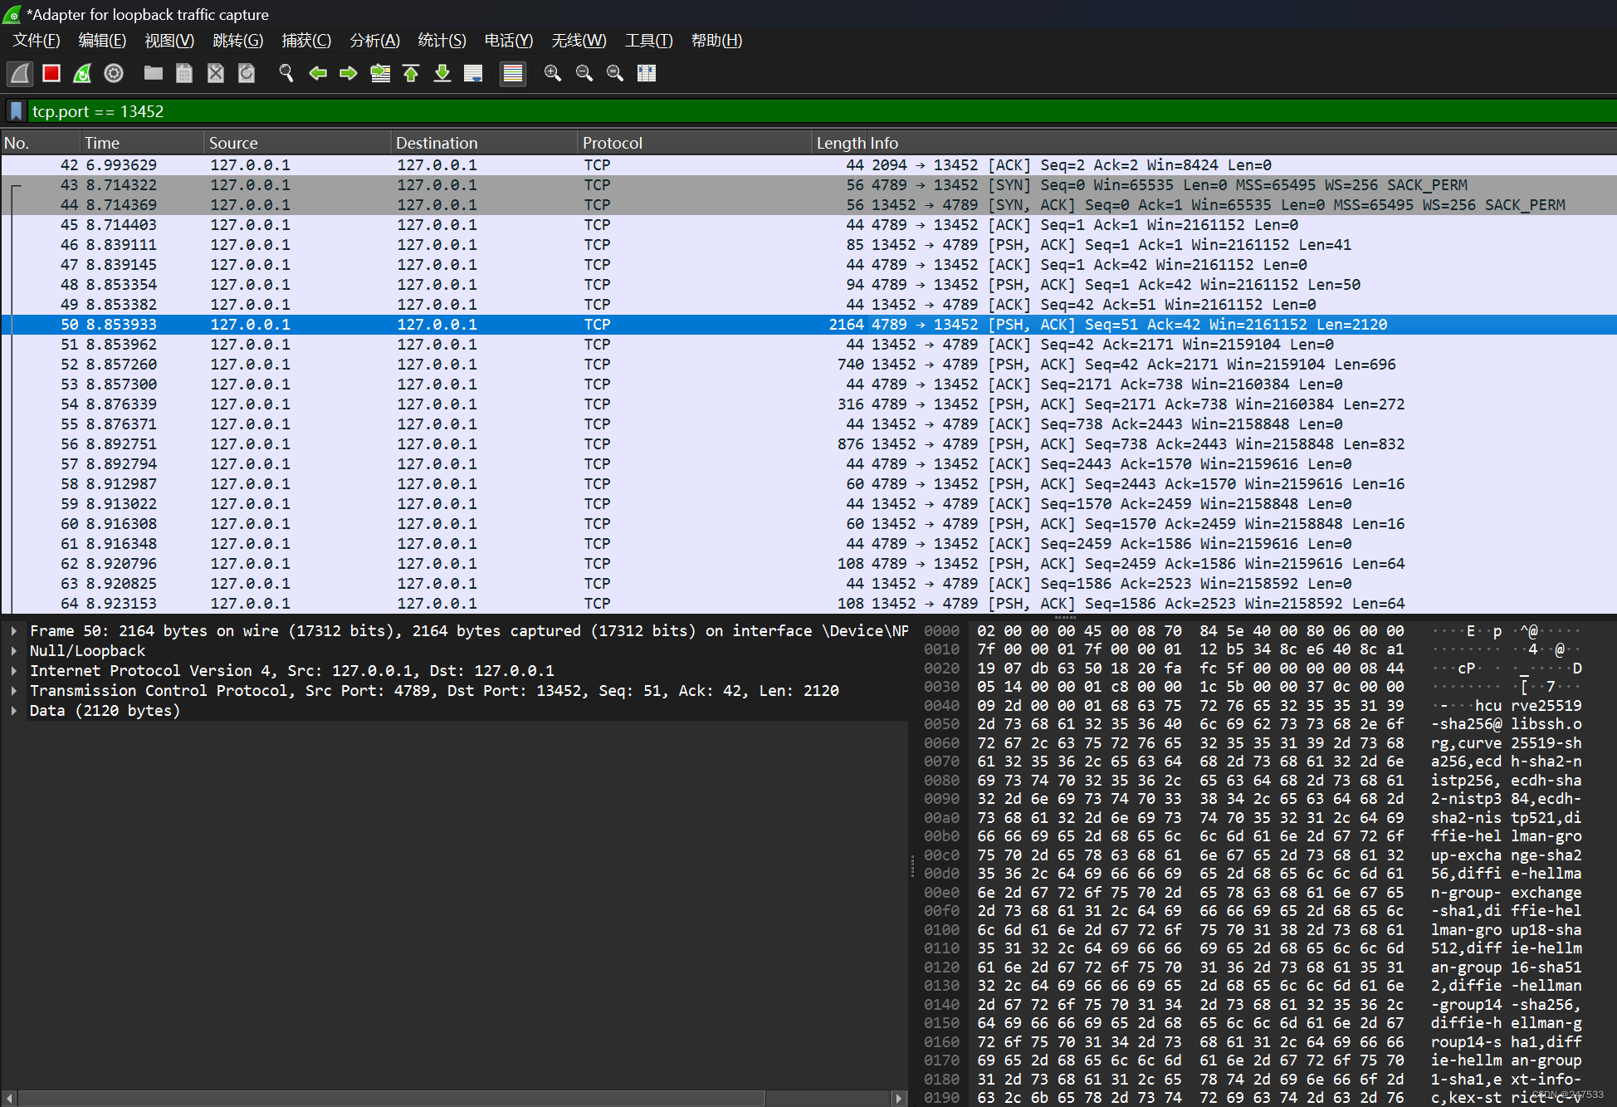1617x1107 pixels.
Task: Toggle packet list colorization
Action: point(513,73)
